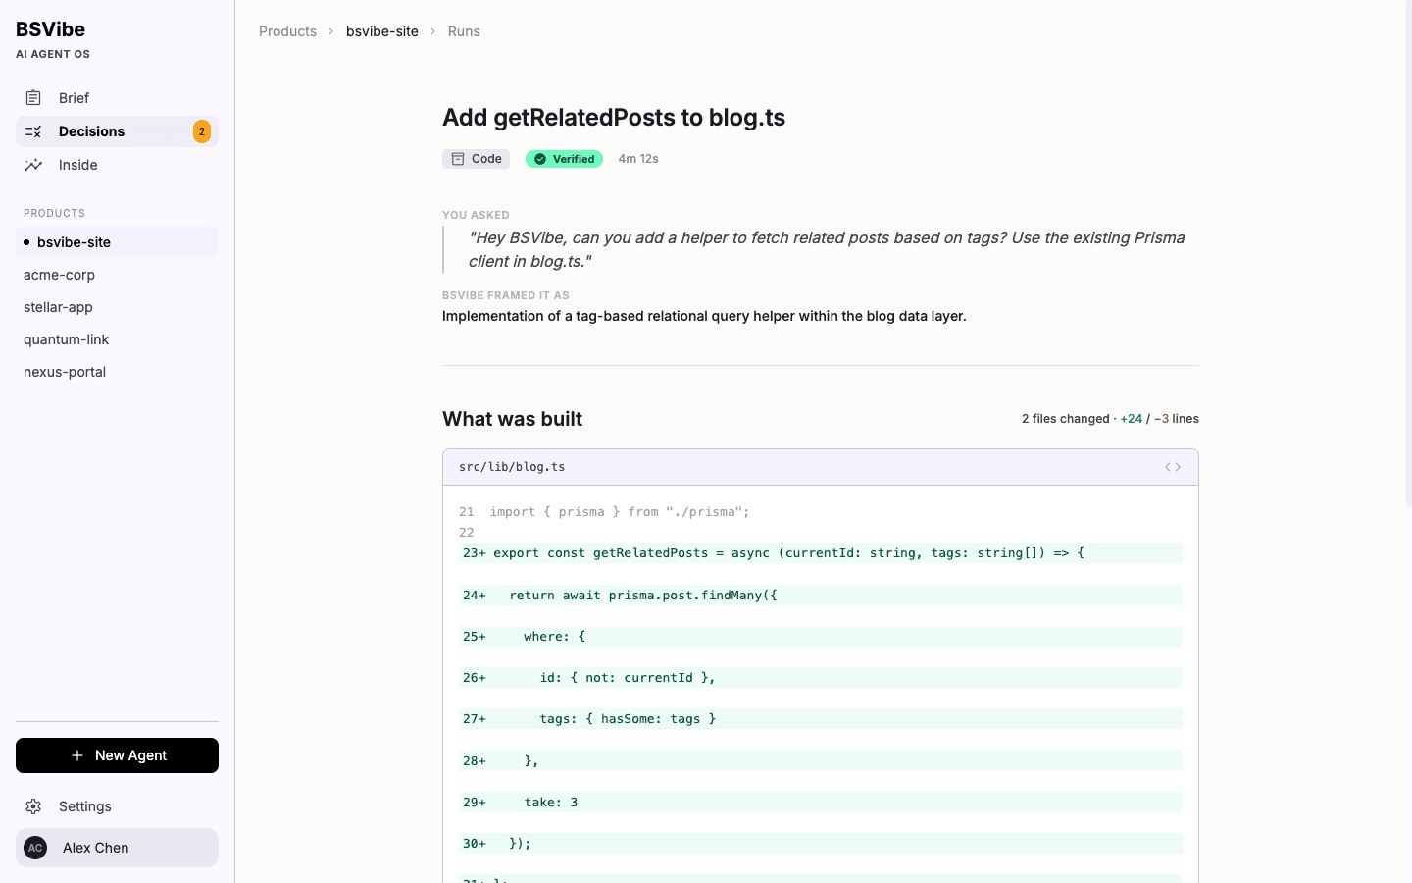
Task: Open Settings from the sidebar
Action: 117,806
